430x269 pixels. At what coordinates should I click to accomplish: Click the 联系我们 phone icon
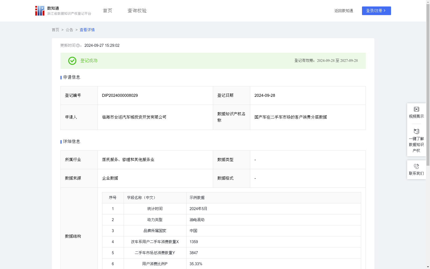416,166
